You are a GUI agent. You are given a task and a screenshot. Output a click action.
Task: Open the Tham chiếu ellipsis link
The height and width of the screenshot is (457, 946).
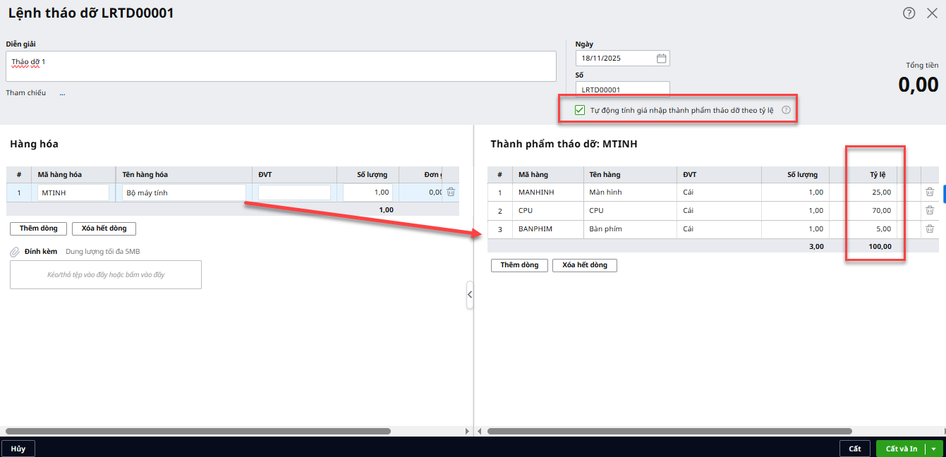(x=62, y=93)
